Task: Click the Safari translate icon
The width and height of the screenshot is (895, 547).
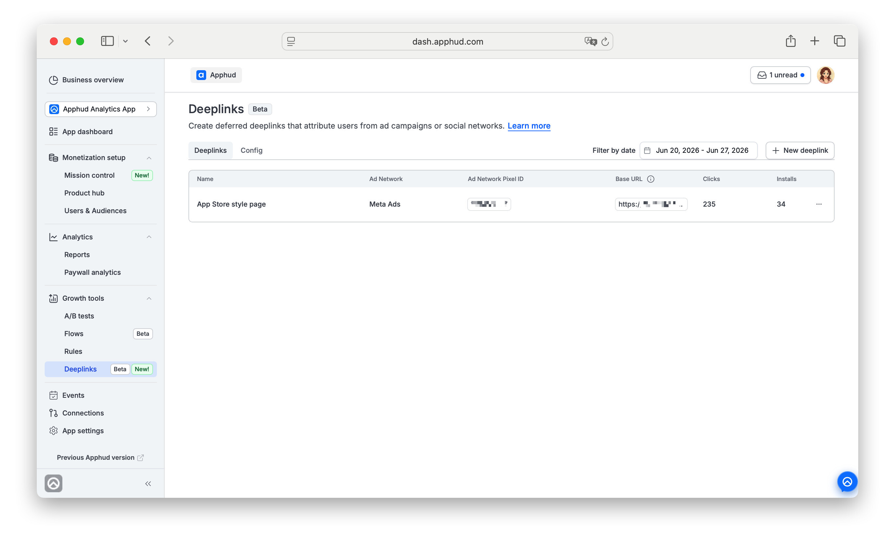Action: [590, 41]
